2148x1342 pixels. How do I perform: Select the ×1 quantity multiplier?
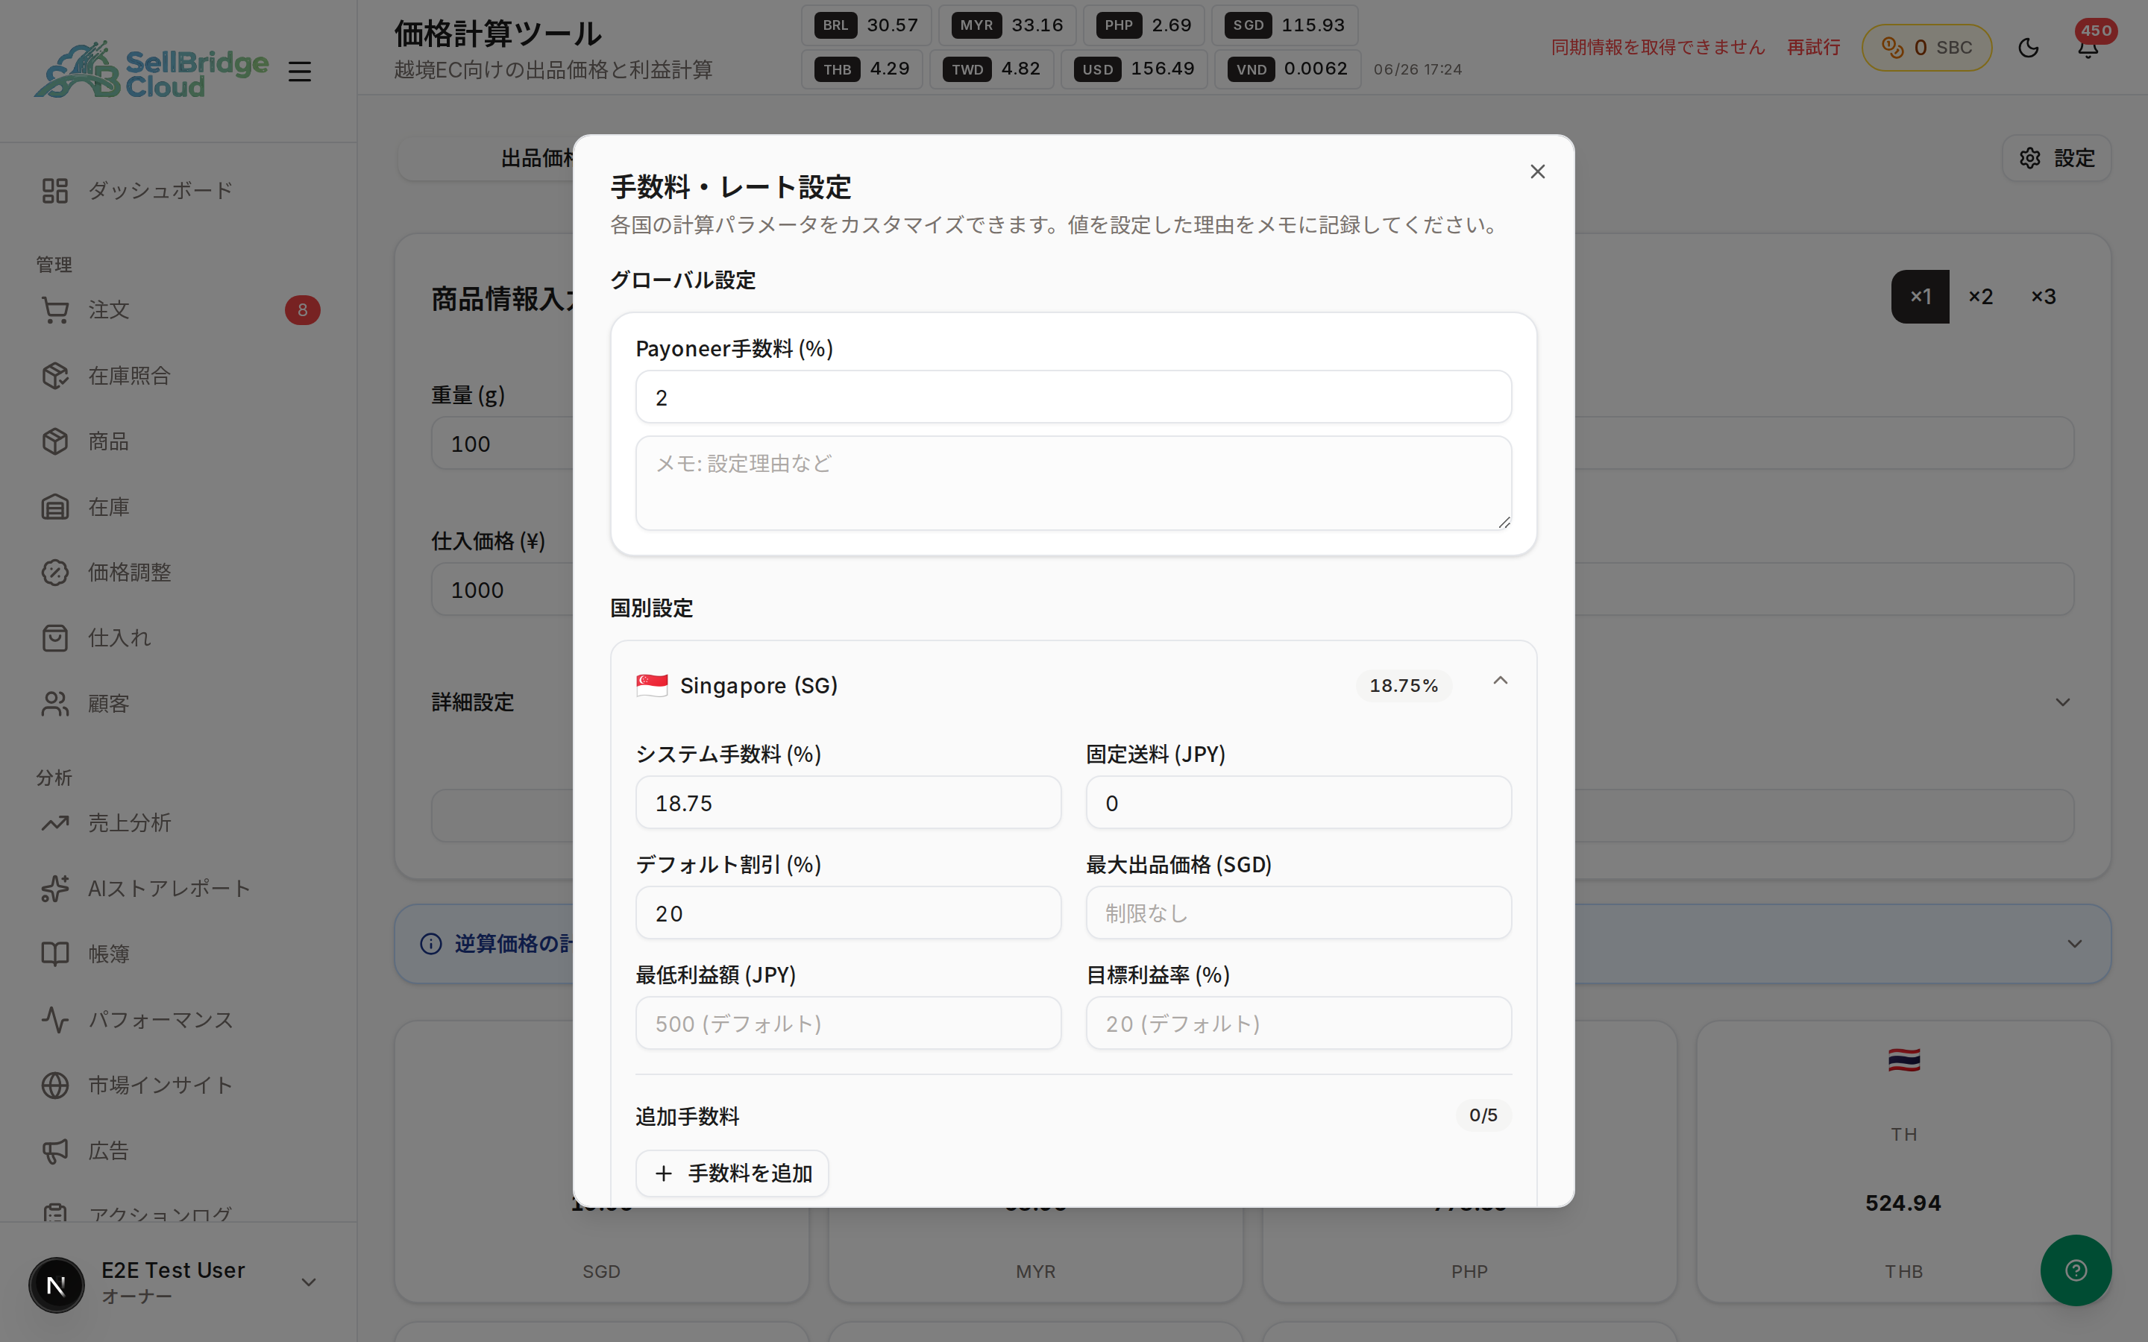pyautogui.click(x=1920, y=297)
